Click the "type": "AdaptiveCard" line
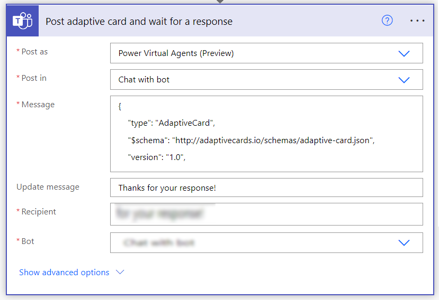The height and width of the screenshot is (300, 439). coord(172,123)
